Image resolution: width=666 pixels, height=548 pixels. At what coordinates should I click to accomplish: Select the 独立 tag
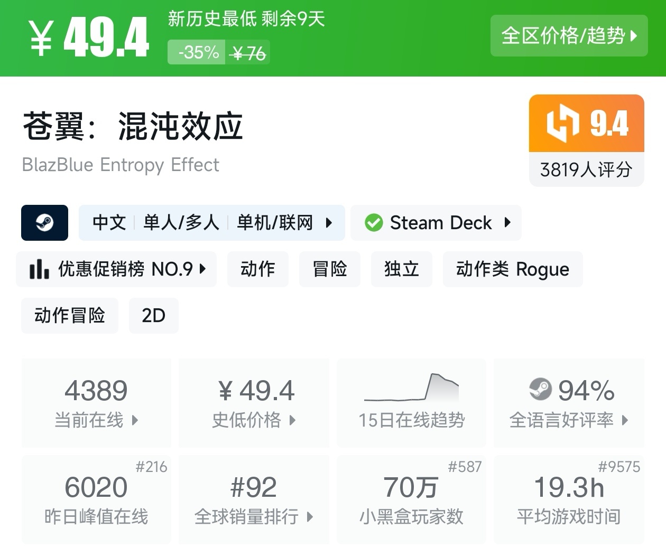click(x=402, y=269)
